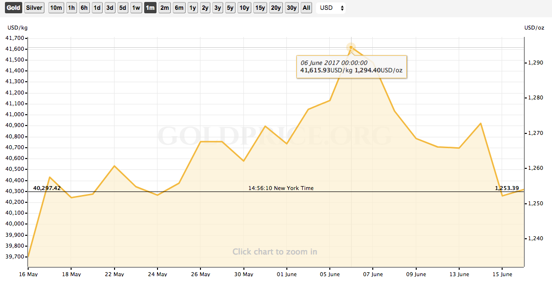Click the "Click chart to zoom in" text

coord(275,252)
